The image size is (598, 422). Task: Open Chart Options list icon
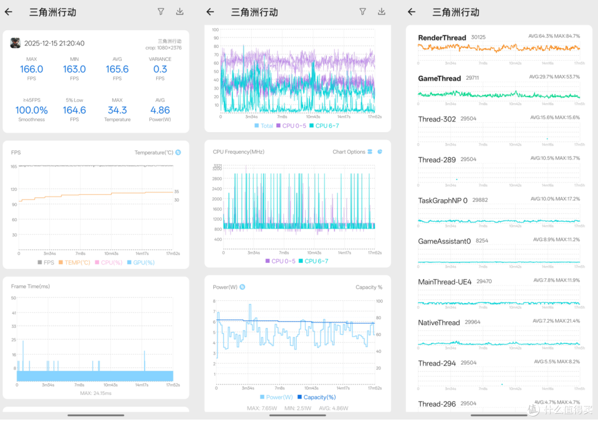click(370, 152)
